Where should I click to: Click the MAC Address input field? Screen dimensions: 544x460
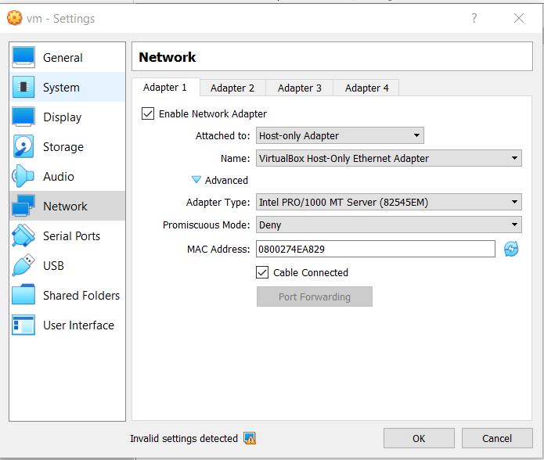point(376,249)
